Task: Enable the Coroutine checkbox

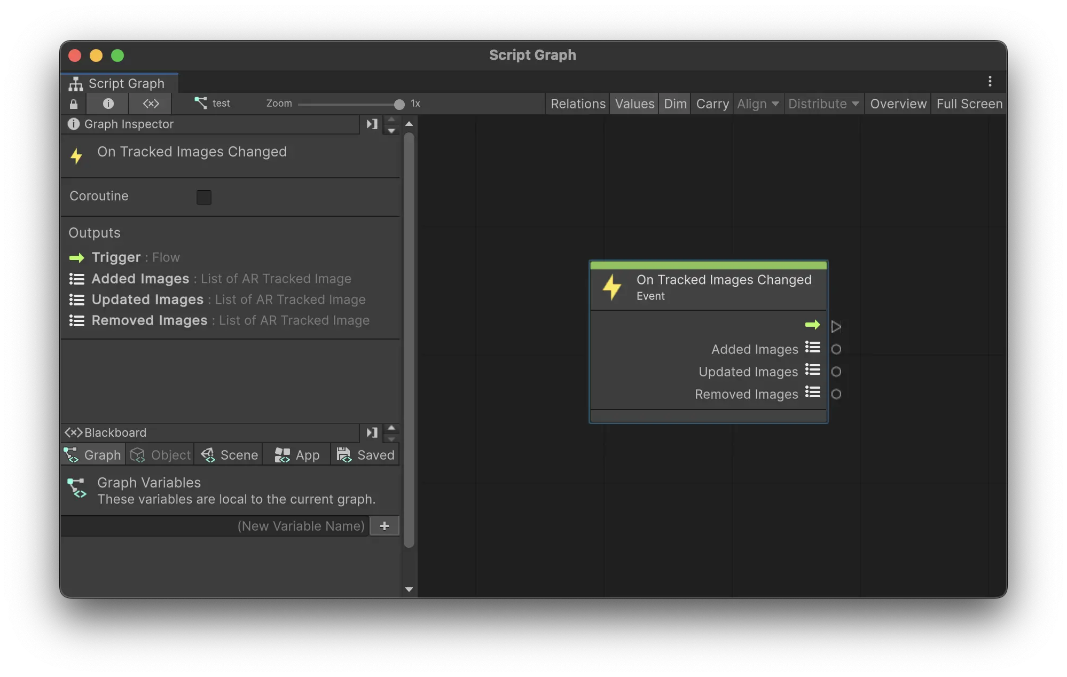Action: click(x=204, y=198)
